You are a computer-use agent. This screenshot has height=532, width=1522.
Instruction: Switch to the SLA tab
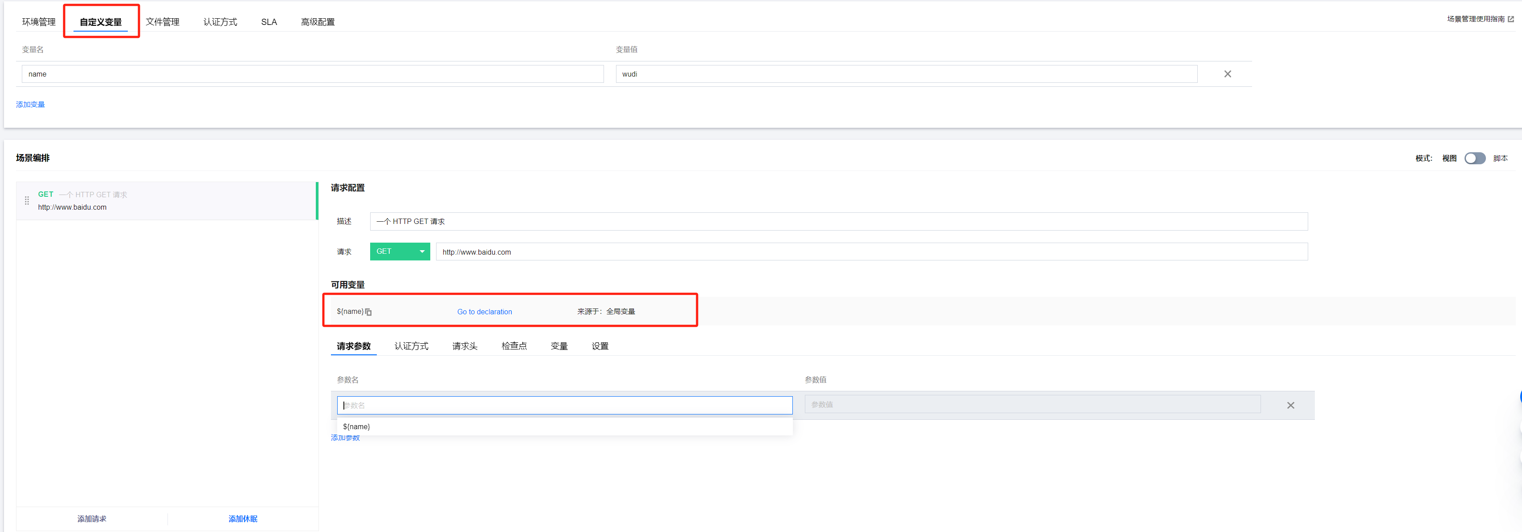pyautogui.click(x=269, y=22)
